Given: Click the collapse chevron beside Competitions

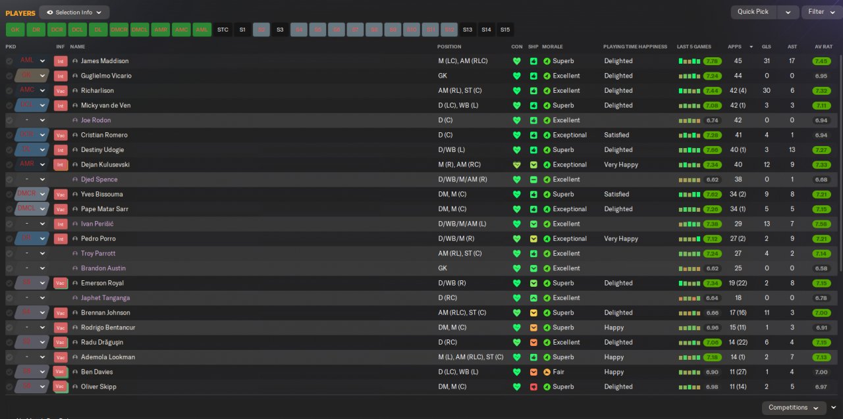Looking at the screenshot, I should click(x=834, y=408).
